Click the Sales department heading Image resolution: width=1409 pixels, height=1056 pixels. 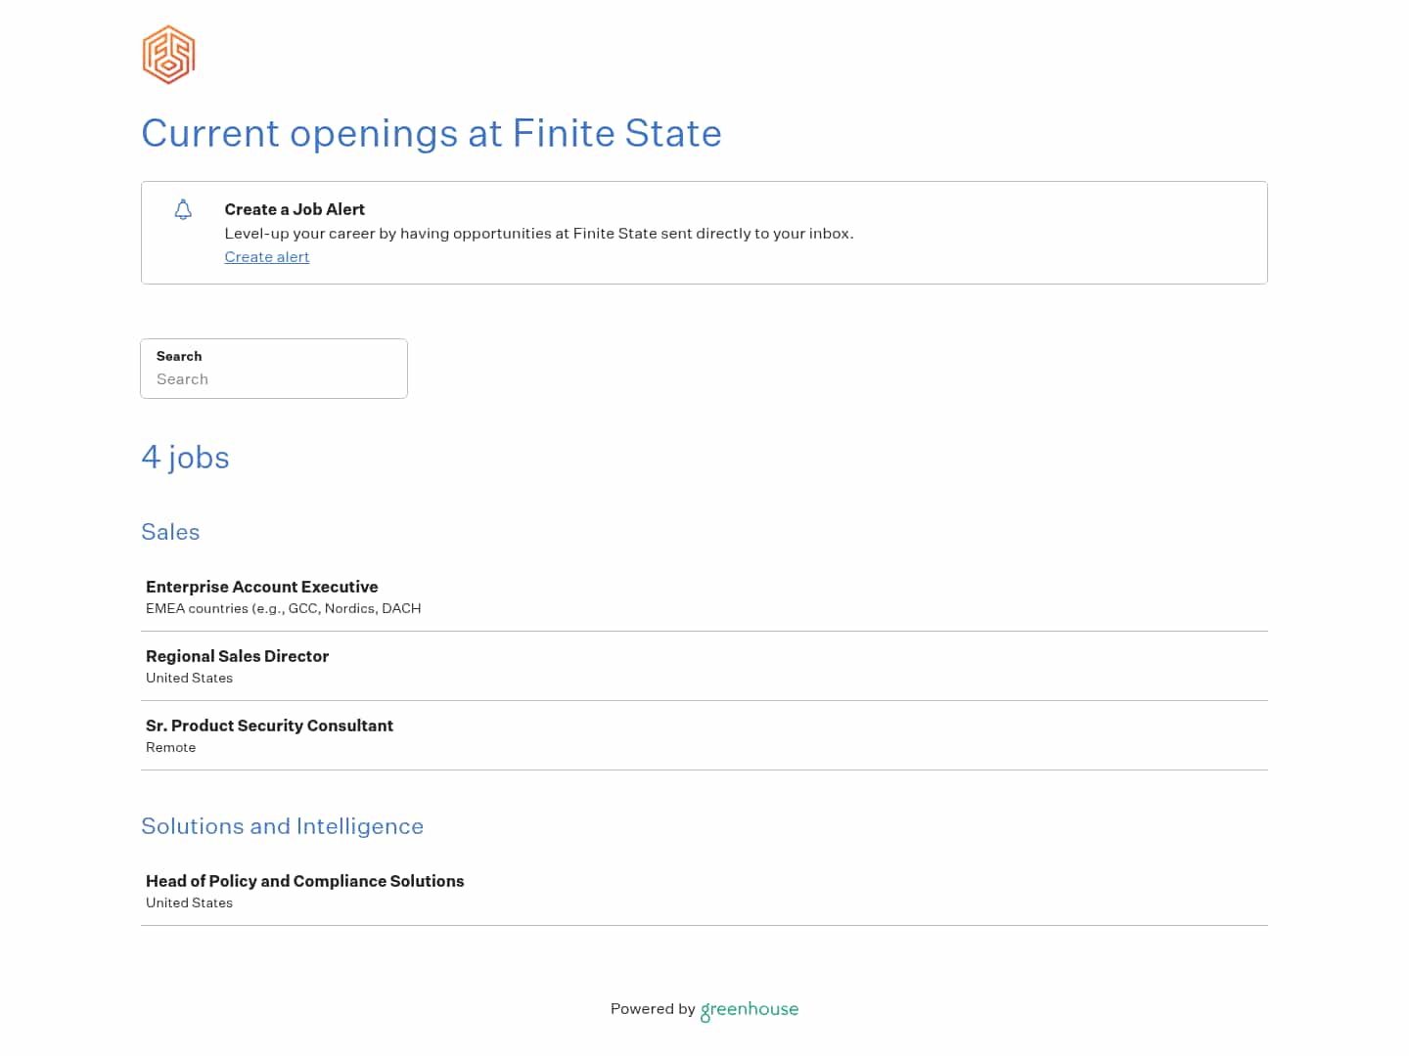(170, 532)
